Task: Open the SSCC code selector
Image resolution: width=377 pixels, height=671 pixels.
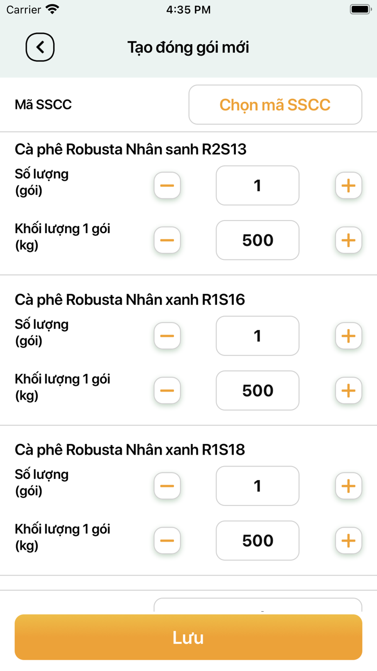Action: pos(275,104)
